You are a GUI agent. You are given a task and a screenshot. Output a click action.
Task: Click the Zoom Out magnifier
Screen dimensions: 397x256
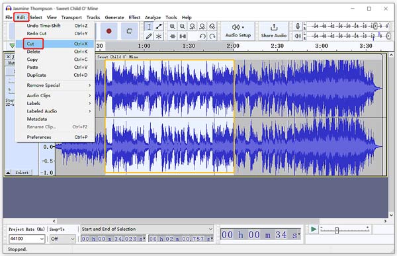(183, 26)
